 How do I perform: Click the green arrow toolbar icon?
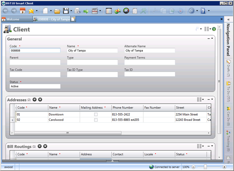coord(86,11)
